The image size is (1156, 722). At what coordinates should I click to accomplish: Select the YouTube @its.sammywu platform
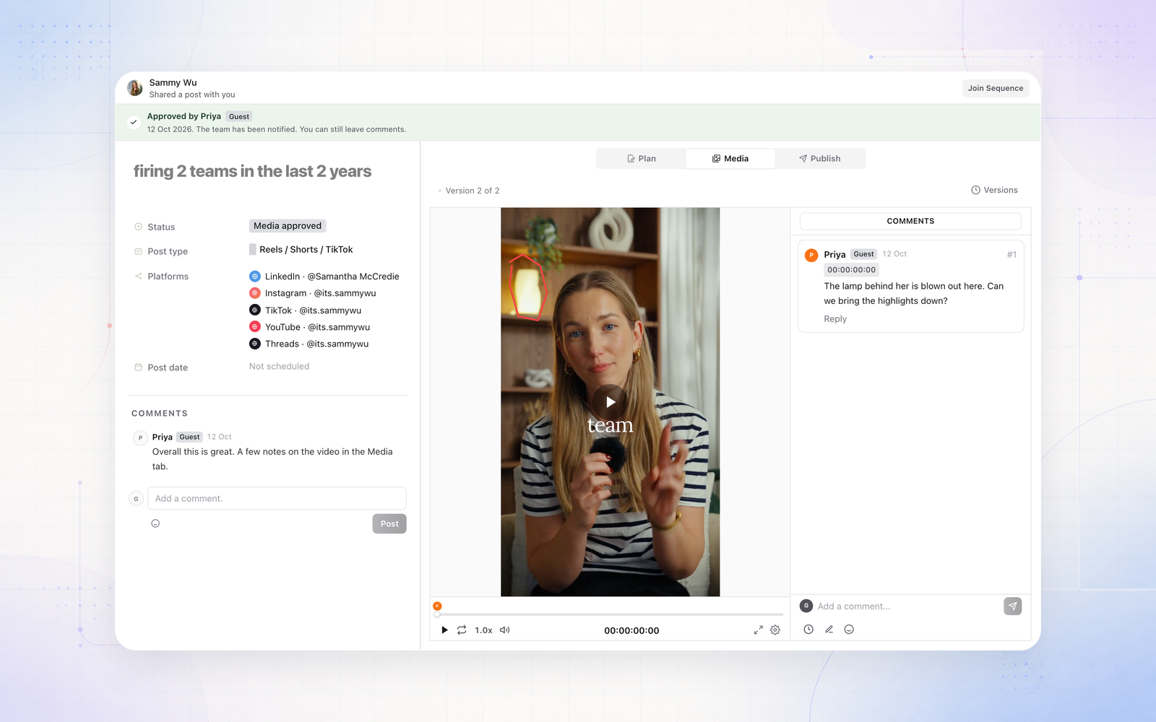pyautogui.click(x=310, y=327)
